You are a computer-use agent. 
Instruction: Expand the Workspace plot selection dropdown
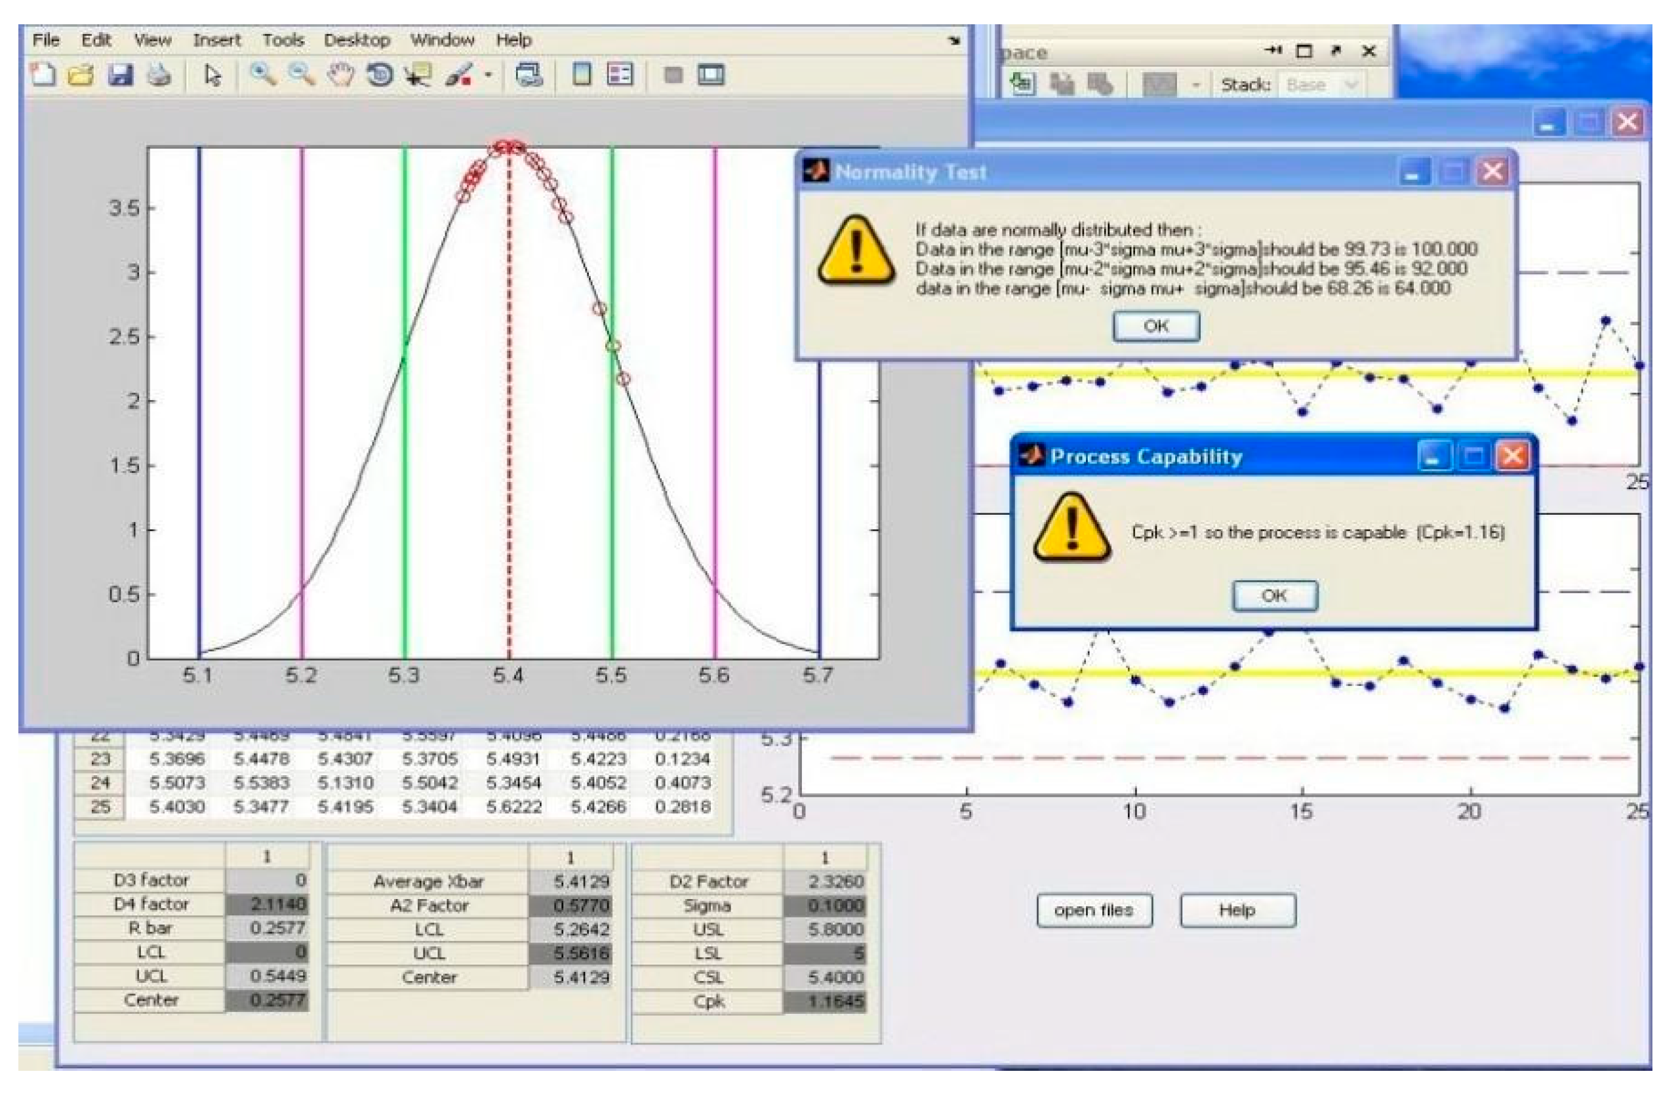[x=1197, y=85]
